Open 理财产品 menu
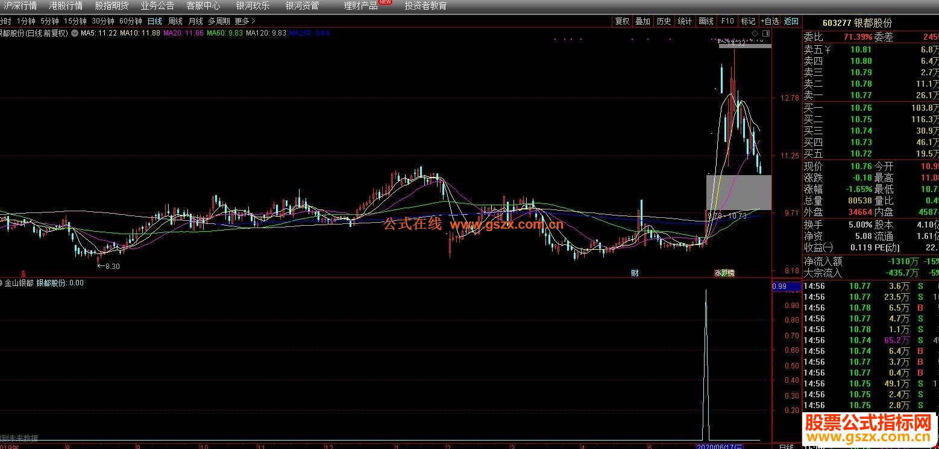The width and height of the screenshot is (939, 449). coord(361,6)
